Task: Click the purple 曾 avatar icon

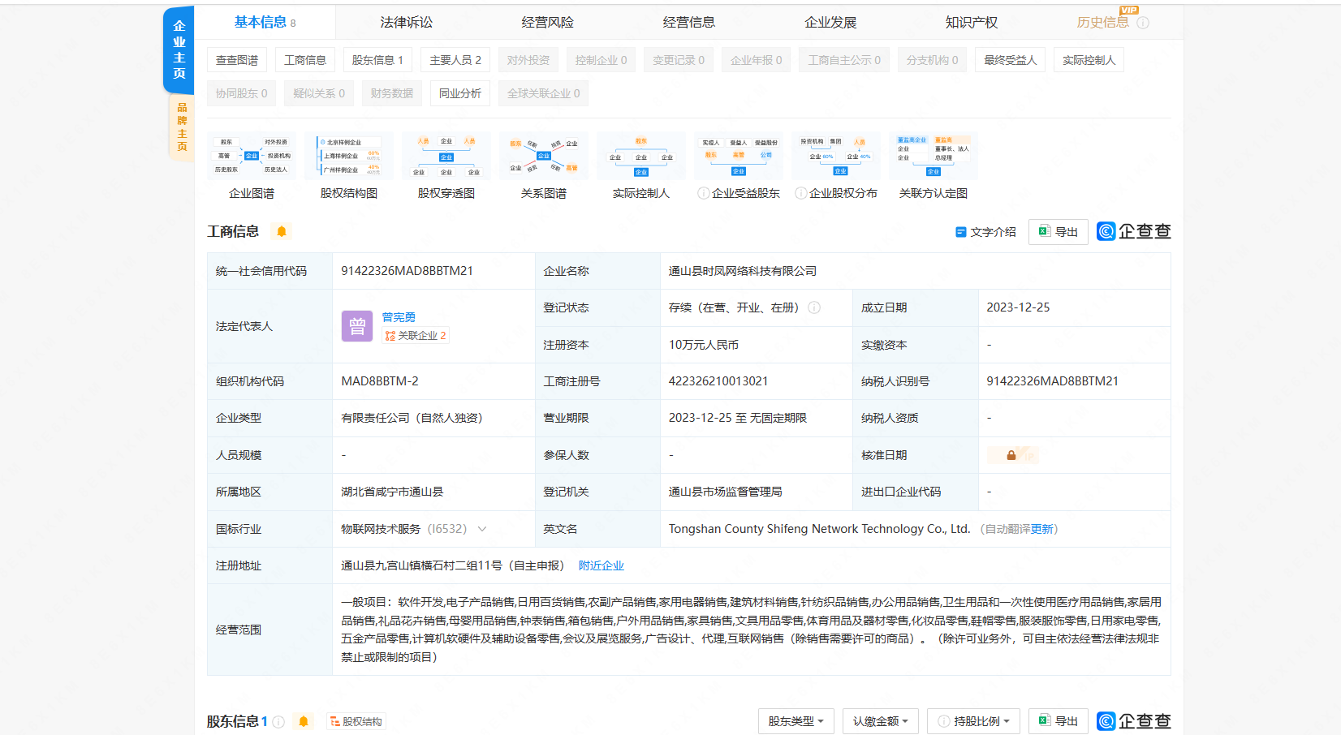Action: click(357, 326)
